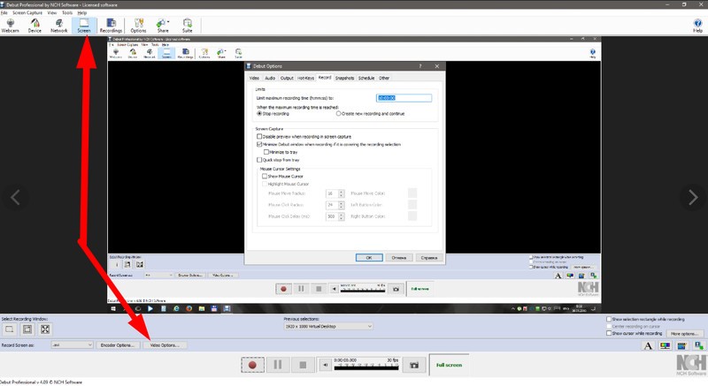Choose rectangle selection recording window tool
This screenshot has width=708, height=386.
[9, 329]
